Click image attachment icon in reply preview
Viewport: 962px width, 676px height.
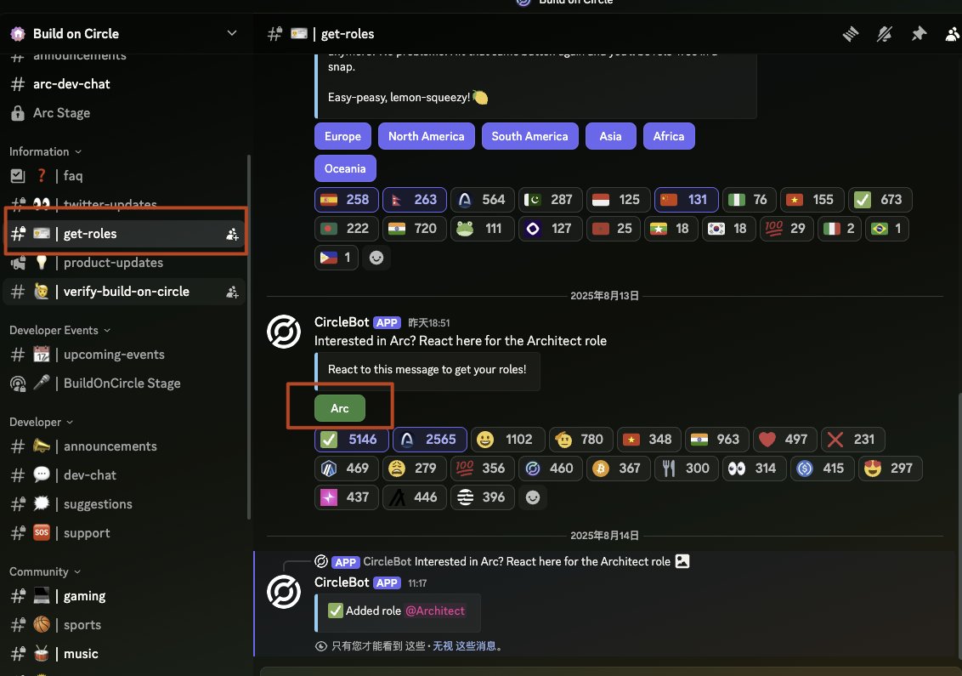682,561
